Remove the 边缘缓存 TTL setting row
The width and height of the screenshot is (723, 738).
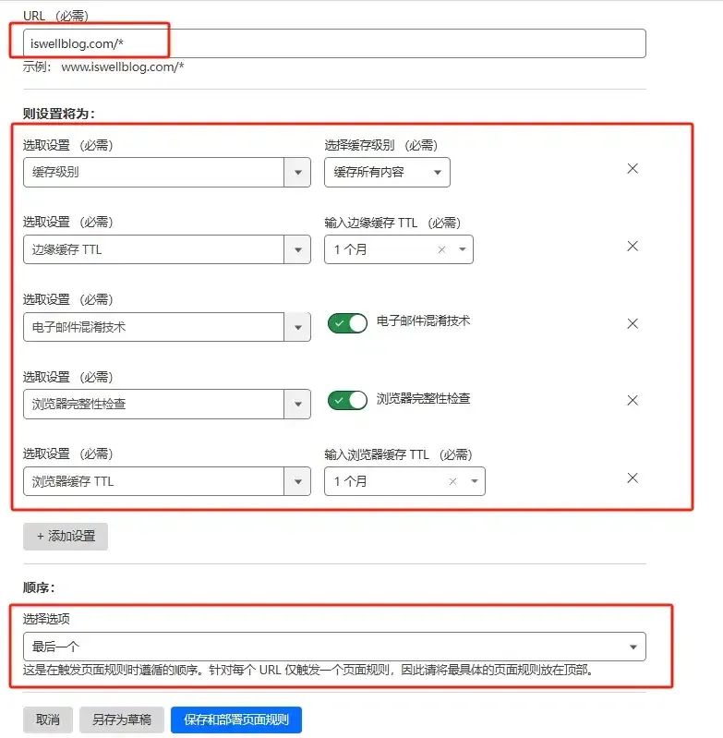click(x=633, y=247)
